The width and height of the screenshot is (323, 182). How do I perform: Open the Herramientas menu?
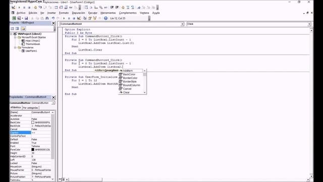click(108, 13)
